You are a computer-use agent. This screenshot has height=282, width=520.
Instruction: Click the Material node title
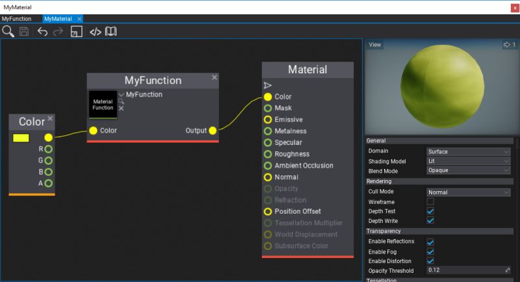[x=307, y=70]
